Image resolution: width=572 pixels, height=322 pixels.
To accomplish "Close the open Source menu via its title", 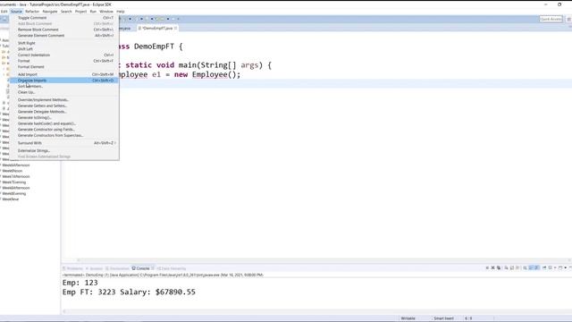I will click(x=16, y=12).
